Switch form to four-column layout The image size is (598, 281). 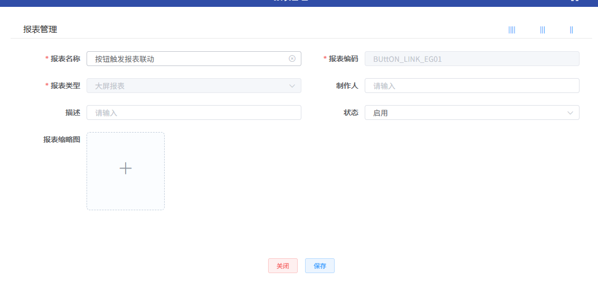(x=511, y=30)
